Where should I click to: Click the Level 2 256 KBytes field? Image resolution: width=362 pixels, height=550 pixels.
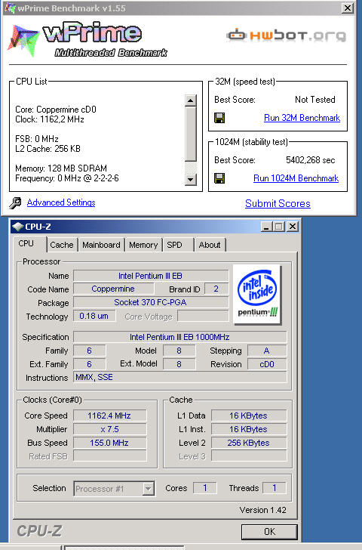249,443
